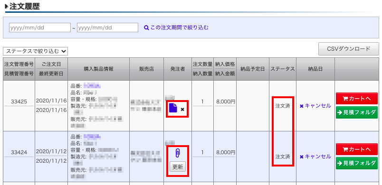Open the 品番 link of order 33424
The height and width of the screenshot is (185, 382).
pos(92,137)
